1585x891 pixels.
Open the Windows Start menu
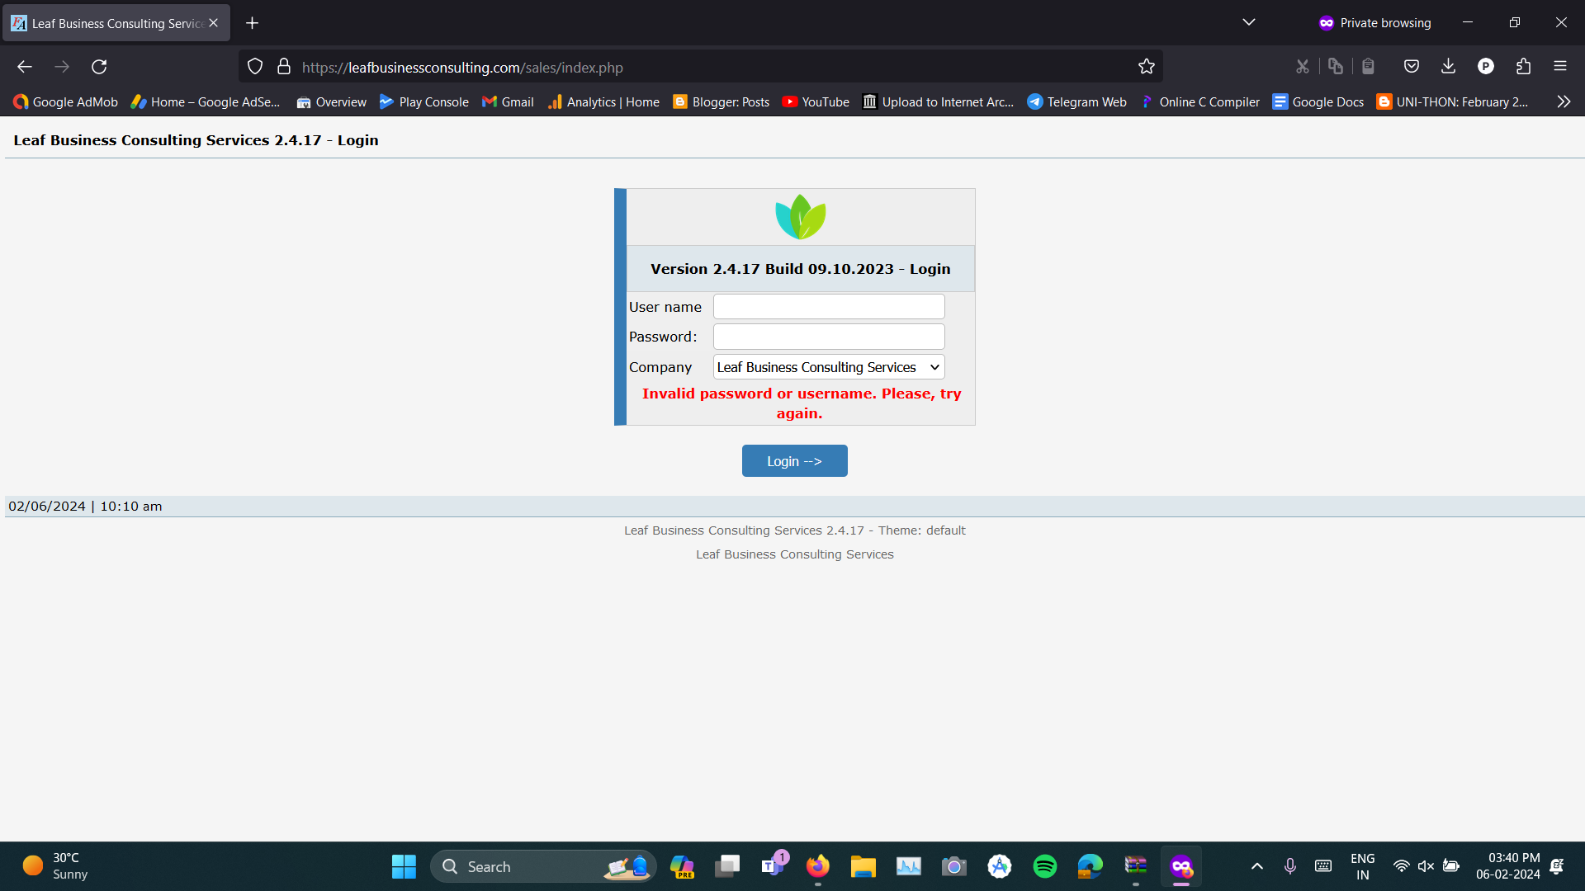(404, 866)
